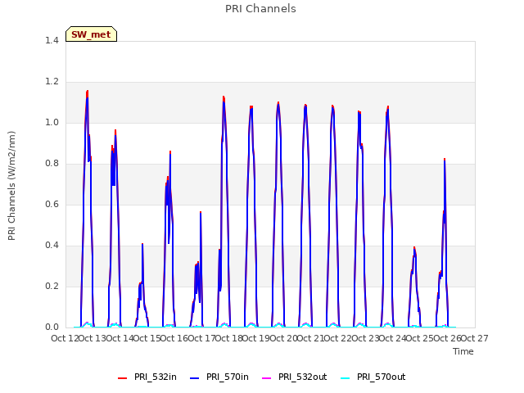
Task: Click the Oct 13 x-axis tick label
Action: (93, 338)
